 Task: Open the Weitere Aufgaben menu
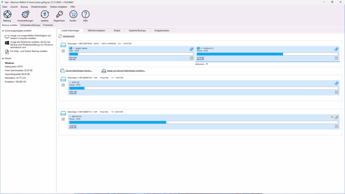click(58, 7)
